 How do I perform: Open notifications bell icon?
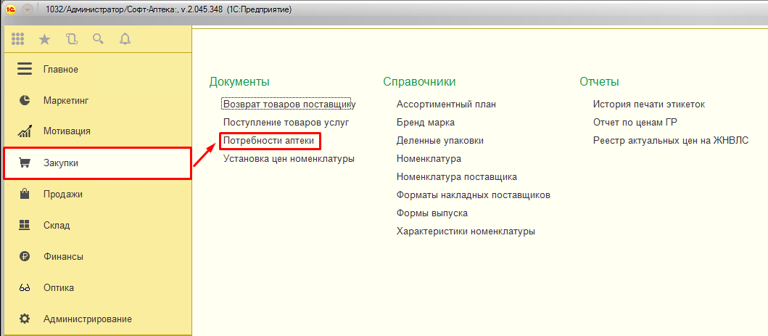click(x=125, y=38)
